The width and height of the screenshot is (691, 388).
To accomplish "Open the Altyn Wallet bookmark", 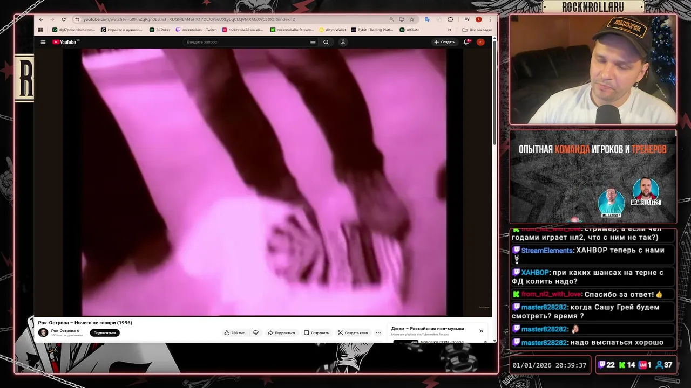I will tap(333, 30).
